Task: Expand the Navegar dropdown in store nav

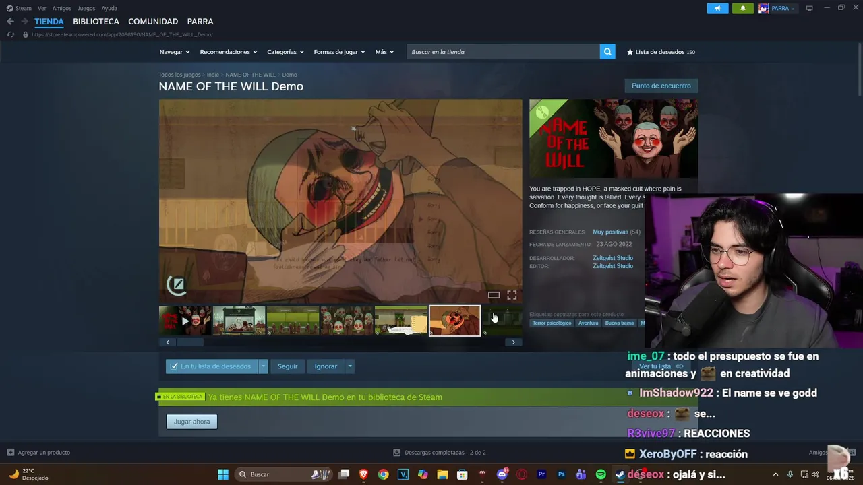Action: click(175, 52)
